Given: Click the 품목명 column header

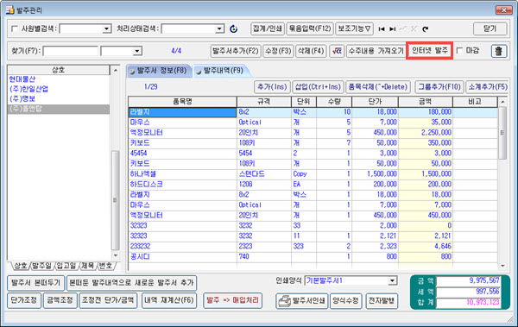Looking at the screenshot, I should point(182,102).
